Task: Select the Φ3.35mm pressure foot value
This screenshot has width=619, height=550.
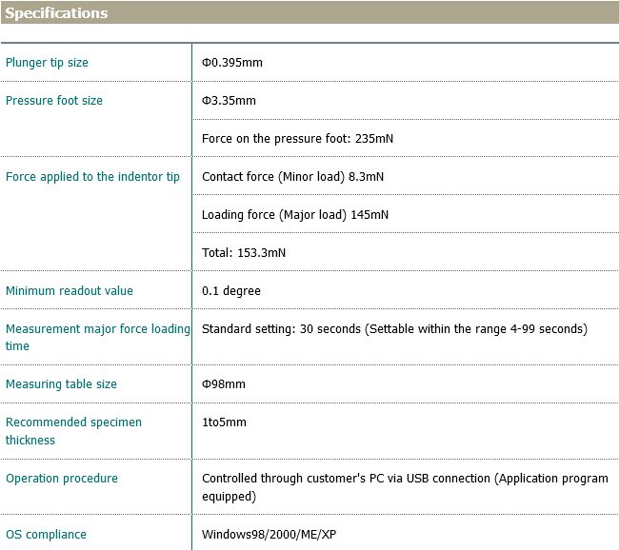Action: (229, 101)
